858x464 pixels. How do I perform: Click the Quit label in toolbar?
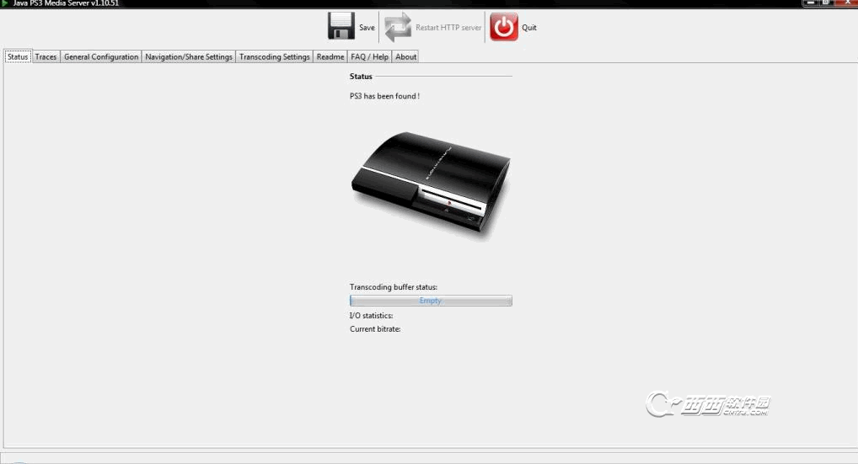coord(529,27)
